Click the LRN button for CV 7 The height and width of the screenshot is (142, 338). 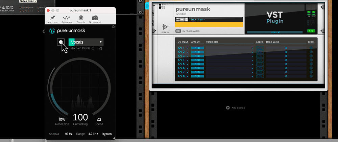(x=260, y=72)
